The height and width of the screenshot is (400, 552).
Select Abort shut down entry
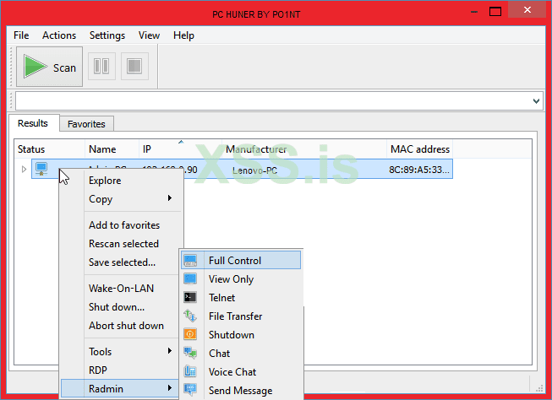click(122, 326)
